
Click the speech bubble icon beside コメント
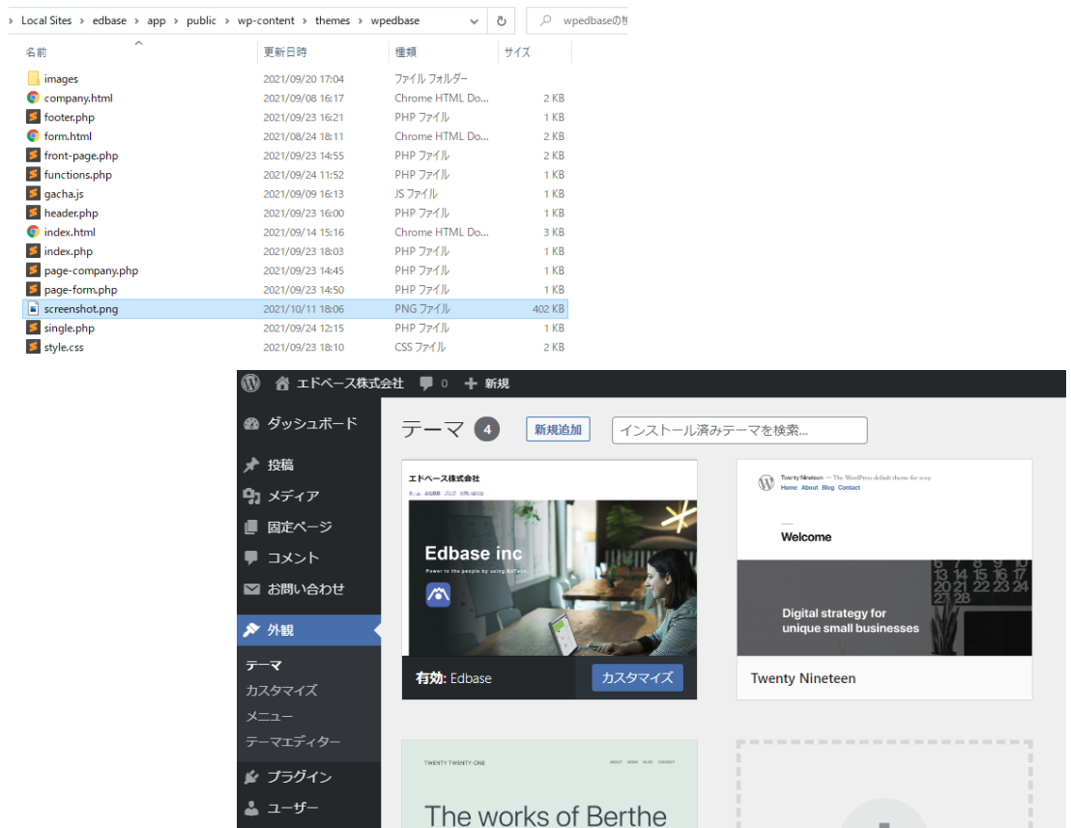252,557
